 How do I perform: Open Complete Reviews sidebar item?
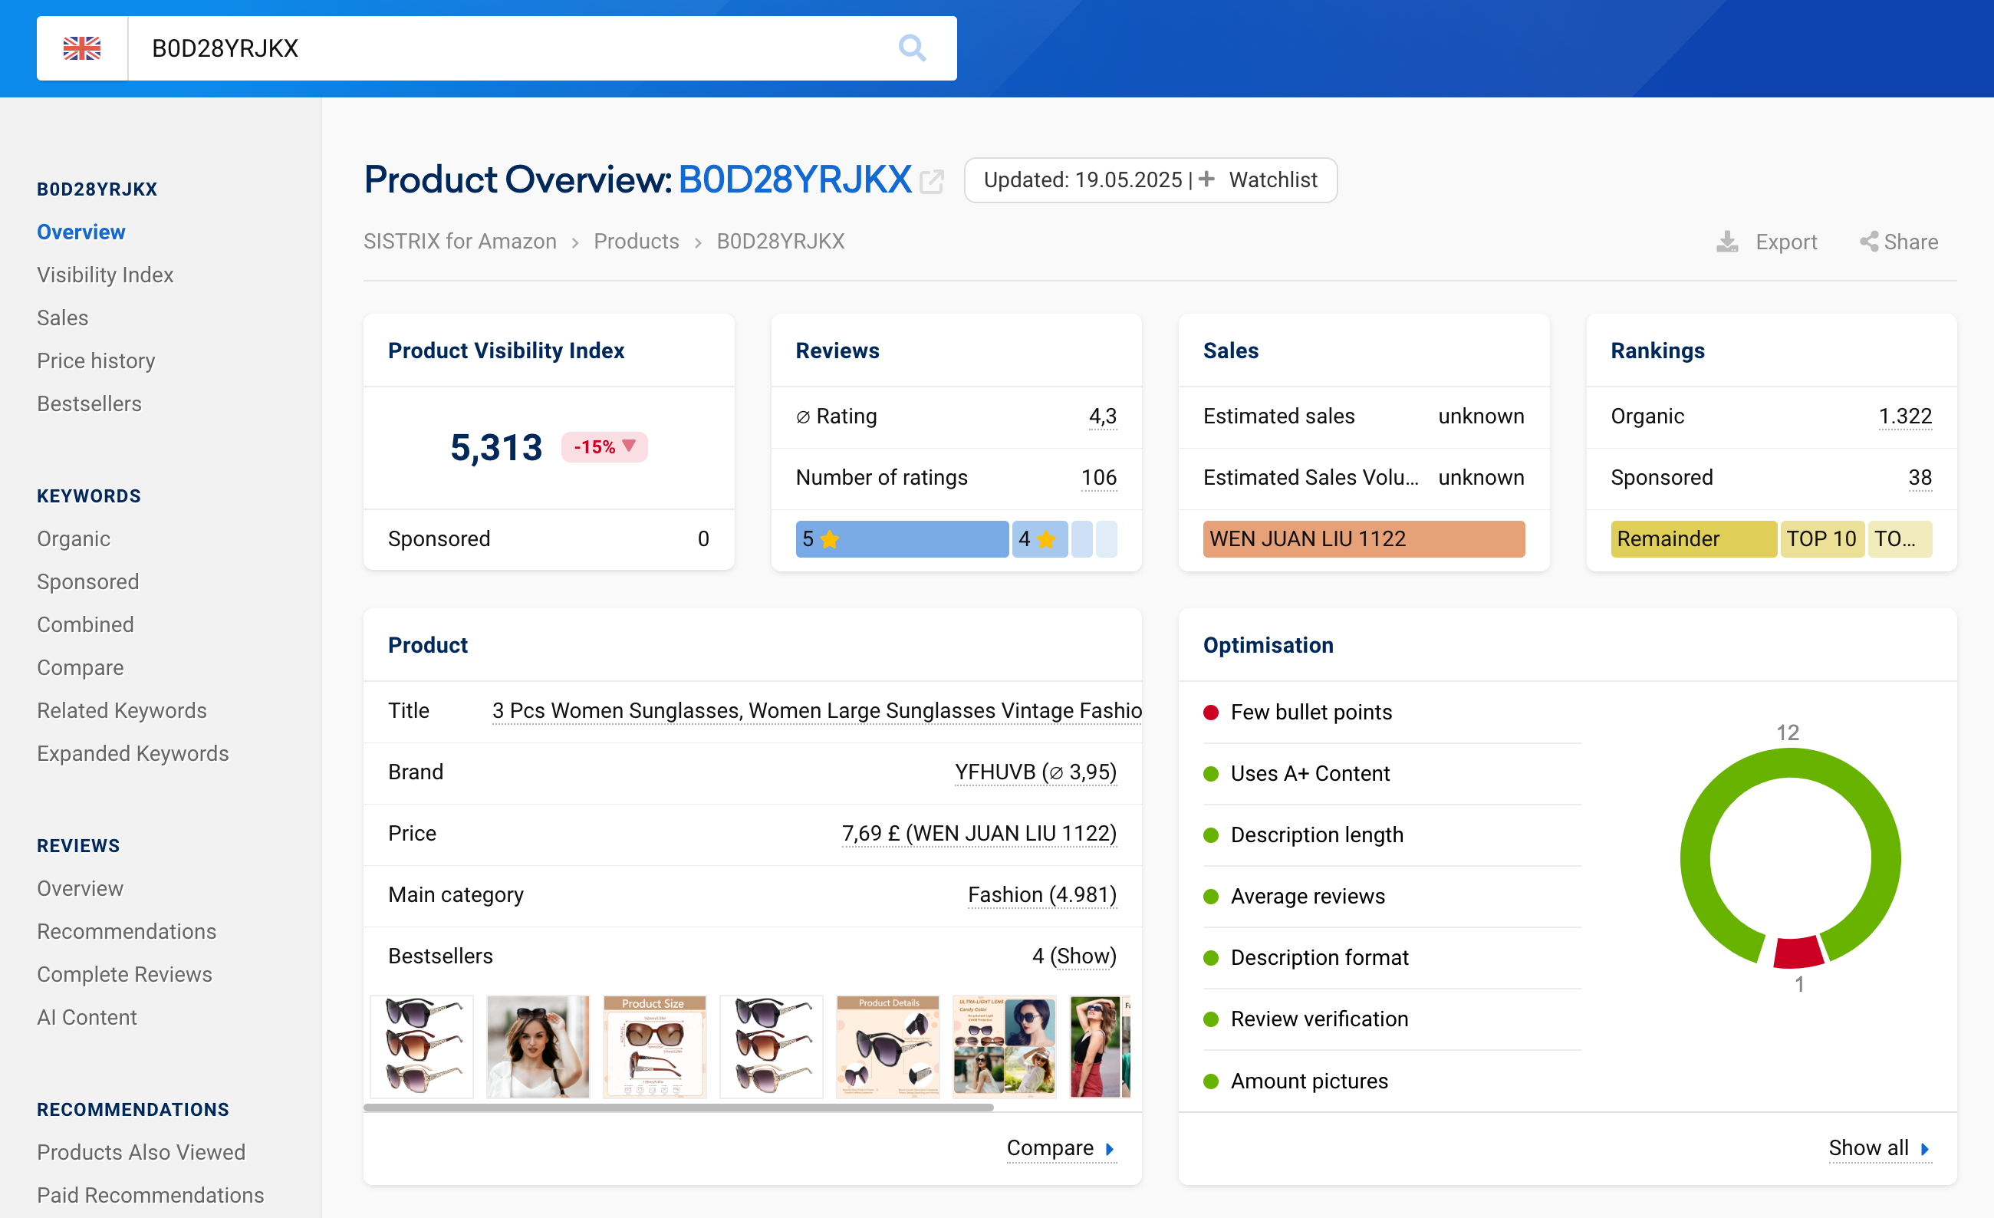tap(124, 974)
